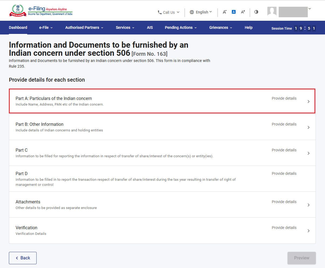The height and width of the screenshot is (268, 325).
Task: Expand Part B chevron arrow
Action: [309, 127]
